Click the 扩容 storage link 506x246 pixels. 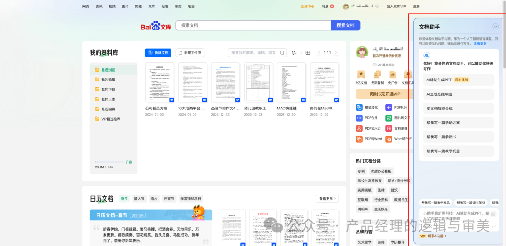click(129, 162)
